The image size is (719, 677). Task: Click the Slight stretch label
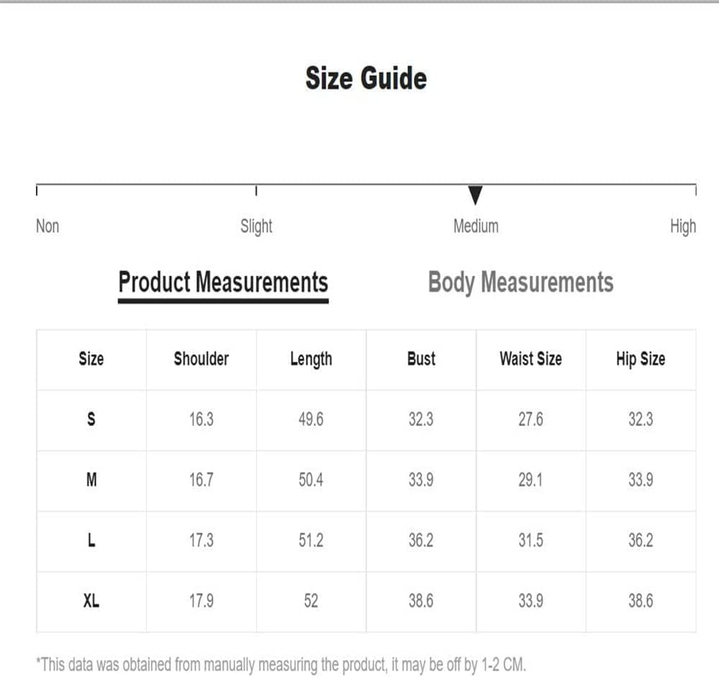257,226
